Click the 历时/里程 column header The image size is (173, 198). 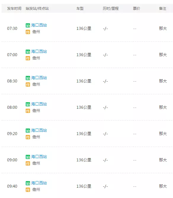pos(110,9)
